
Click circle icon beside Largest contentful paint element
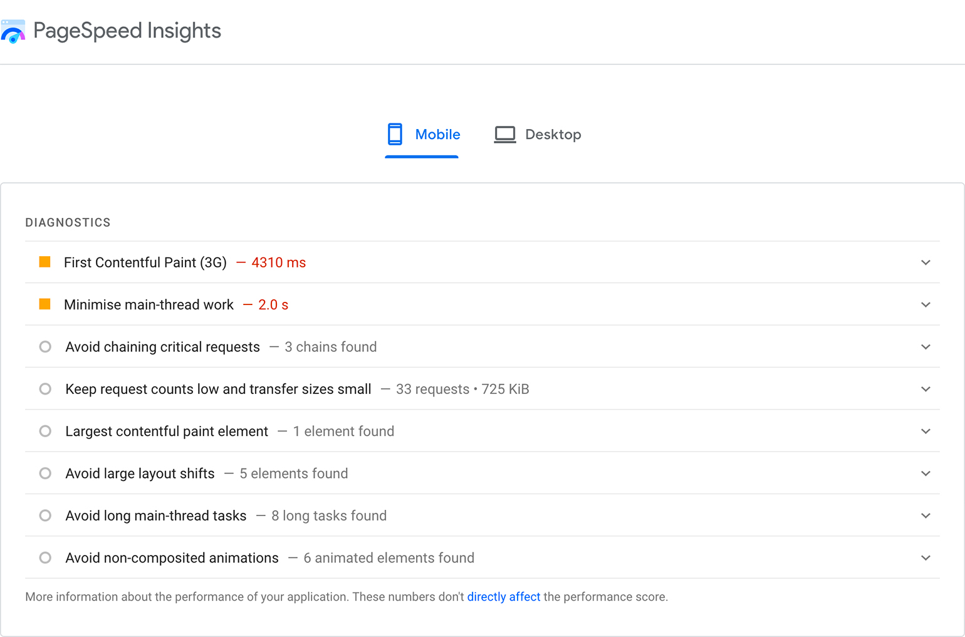tap(45, 431)
